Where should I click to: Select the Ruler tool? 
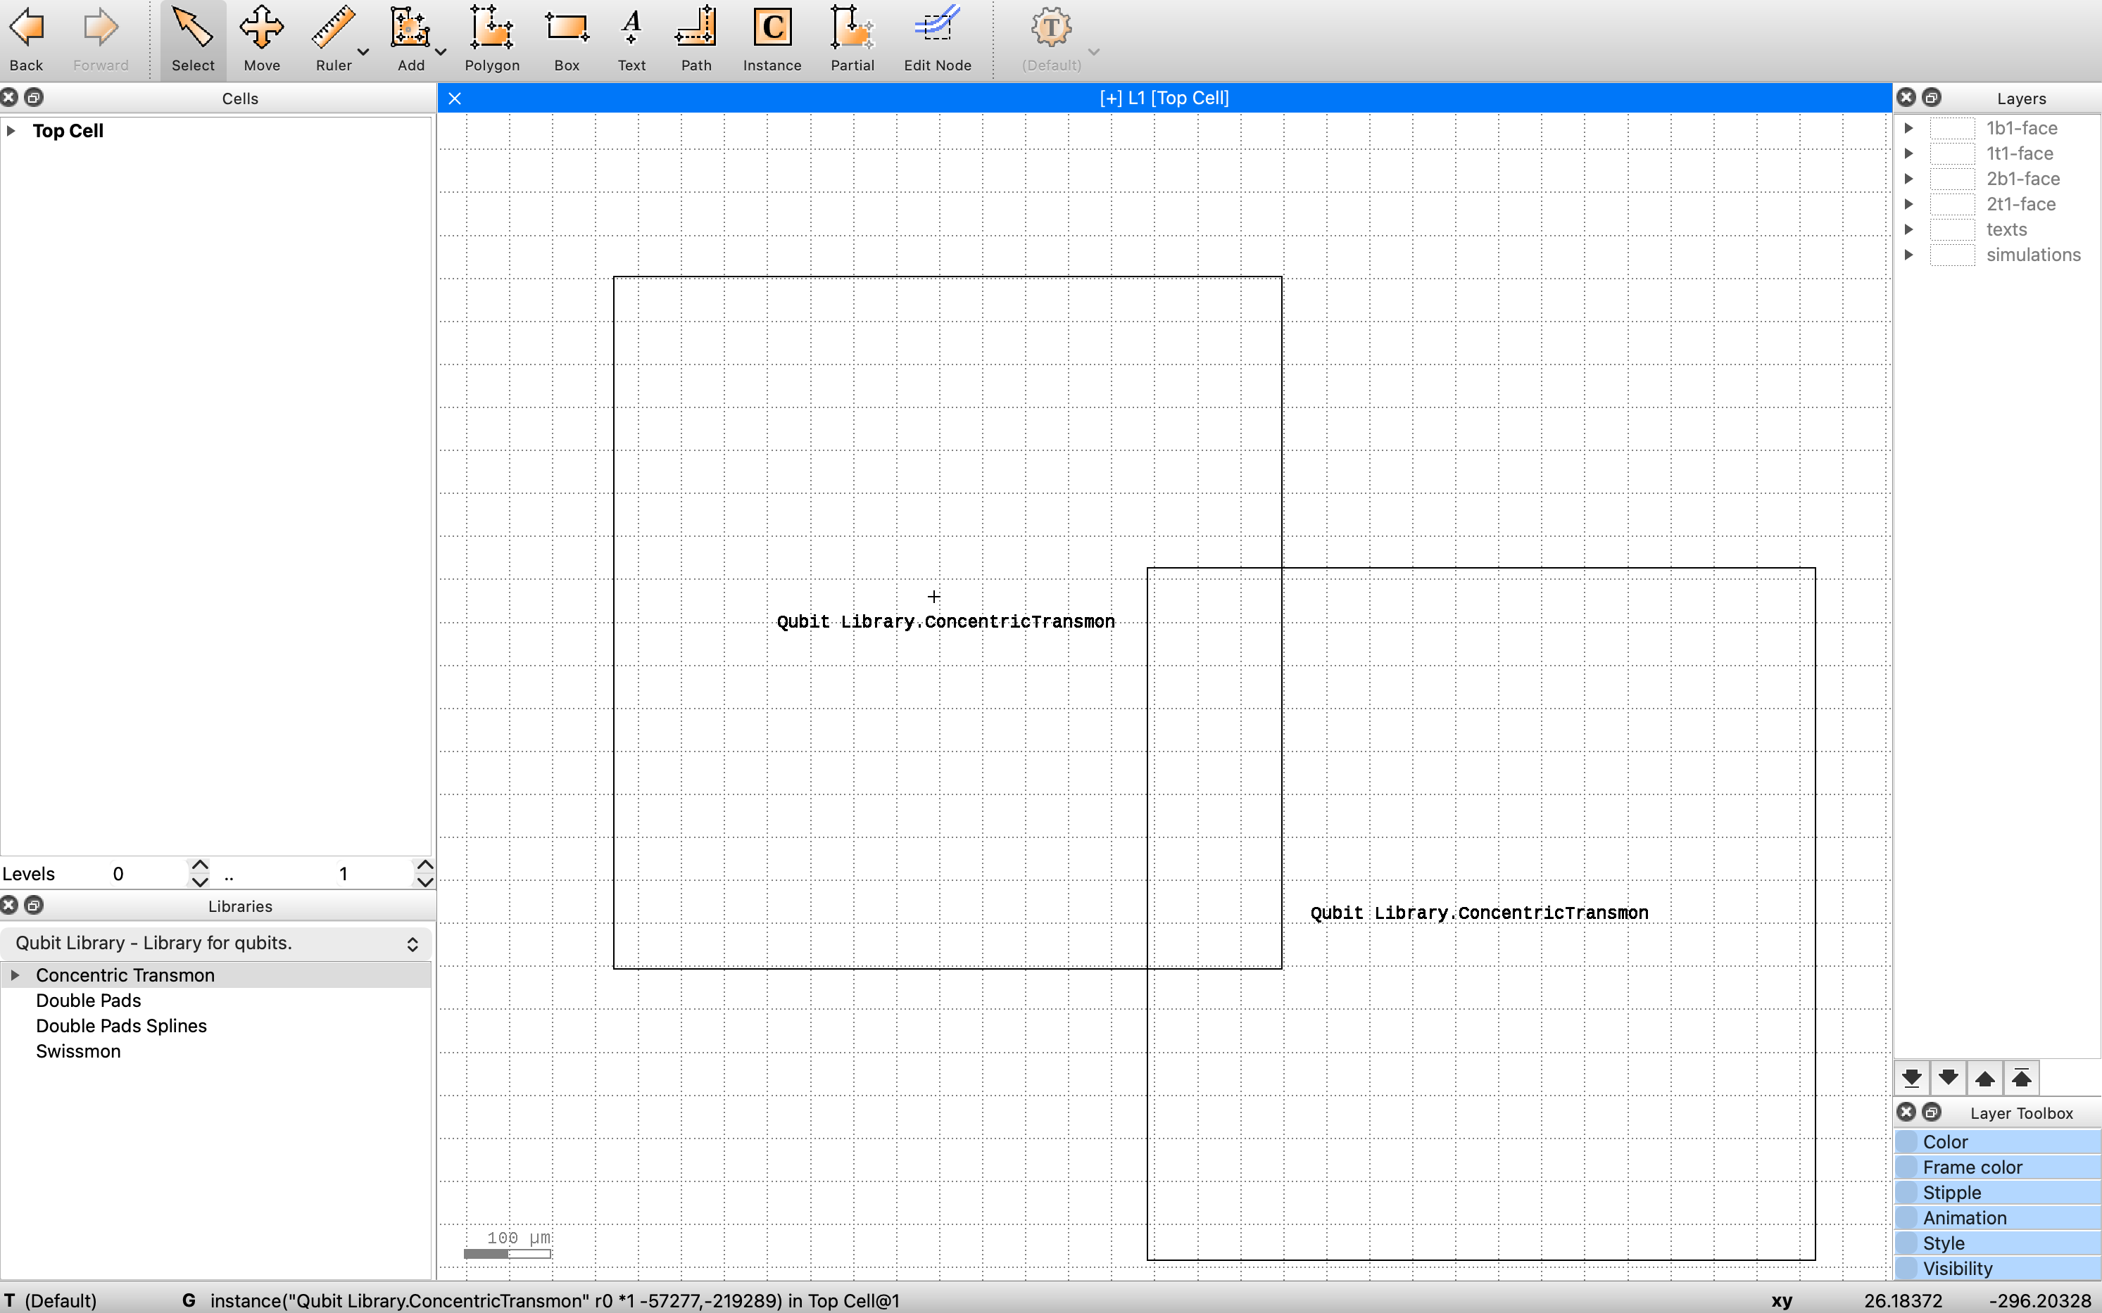[x=333, y=39]
